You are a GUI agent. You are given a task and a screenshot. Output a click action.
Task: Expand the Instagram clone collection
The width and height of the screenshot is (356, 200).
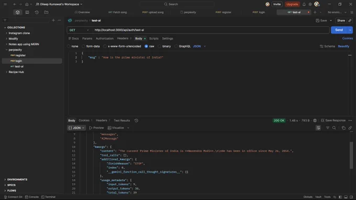click(6, 33)
